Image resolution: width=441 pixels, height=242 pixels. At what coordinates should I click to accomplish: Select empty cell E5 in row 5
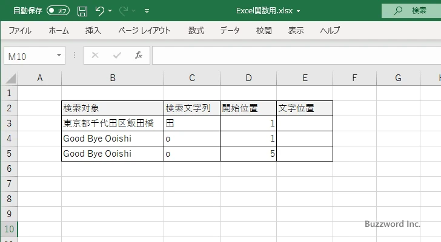coord(305,154)
